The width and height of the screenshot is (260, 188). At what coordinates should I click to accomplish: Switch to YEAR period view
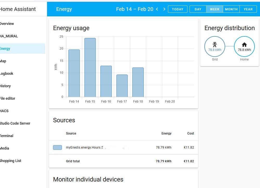[248, 9]
